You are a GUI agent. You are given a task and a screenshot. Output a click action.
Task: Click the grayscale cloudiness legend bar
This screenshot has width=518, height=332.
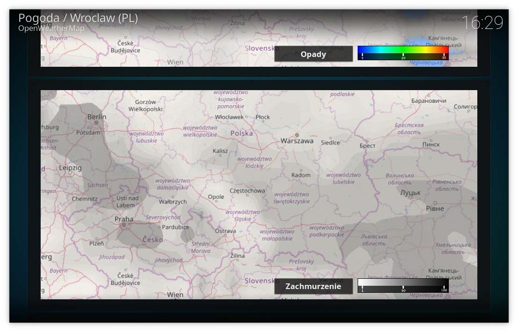[x=403, y=285]
